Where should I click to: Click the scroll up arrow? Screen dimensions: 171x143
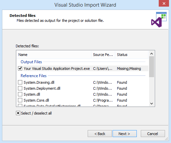[151, 54]
